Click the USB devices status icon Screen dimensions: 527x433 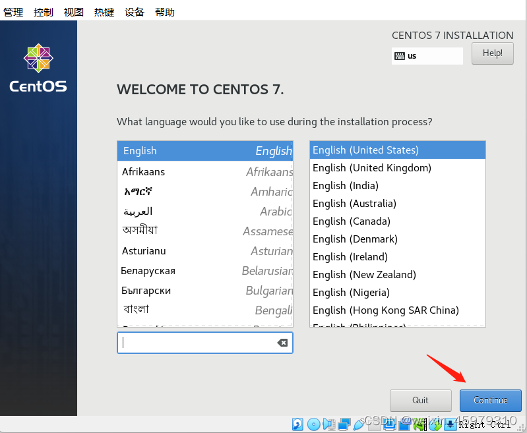click(359, 424)
